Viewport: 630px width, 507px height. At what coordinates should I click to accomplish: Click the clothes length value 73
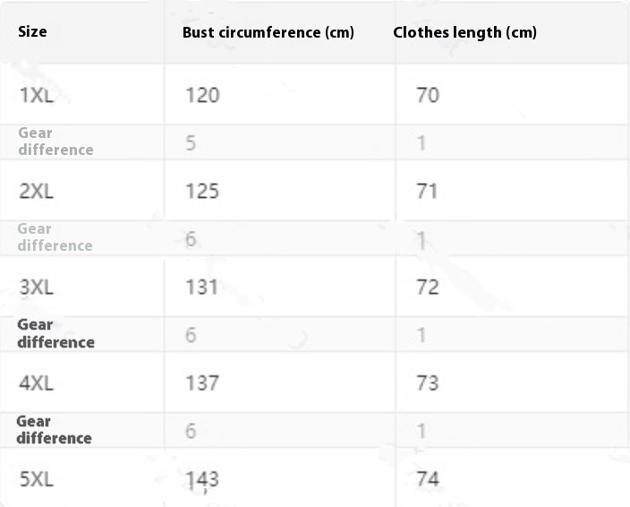[x=428, y=382]
